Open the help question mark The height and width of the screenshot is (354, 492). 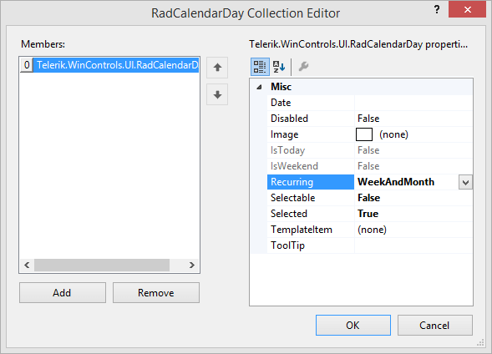[437, 9]
